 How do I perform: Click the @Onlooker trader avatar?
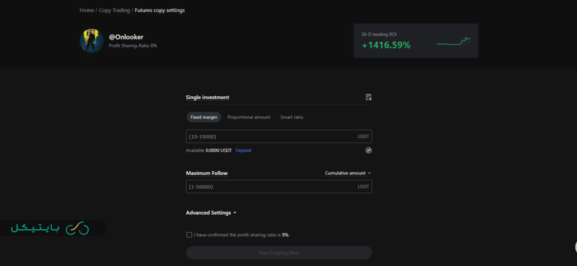pyautogui.click(x=91, y=41)
